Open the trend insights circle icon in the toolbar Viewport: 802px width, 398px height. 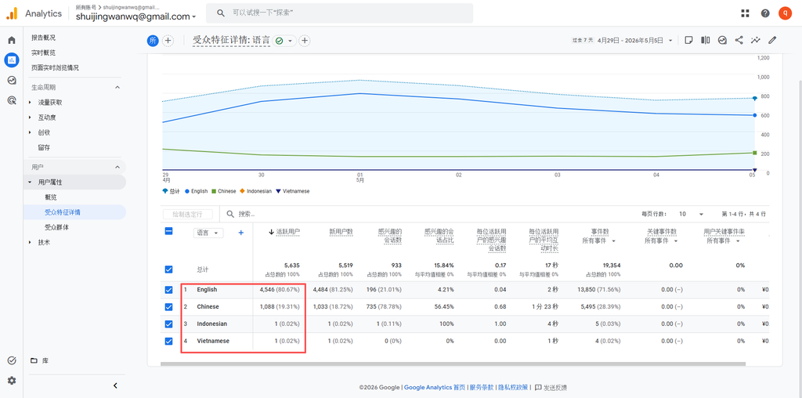click(x=722, y=40)
